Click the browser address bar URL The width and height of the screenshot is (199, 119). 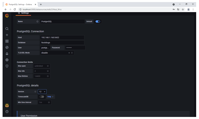point(42,10)
